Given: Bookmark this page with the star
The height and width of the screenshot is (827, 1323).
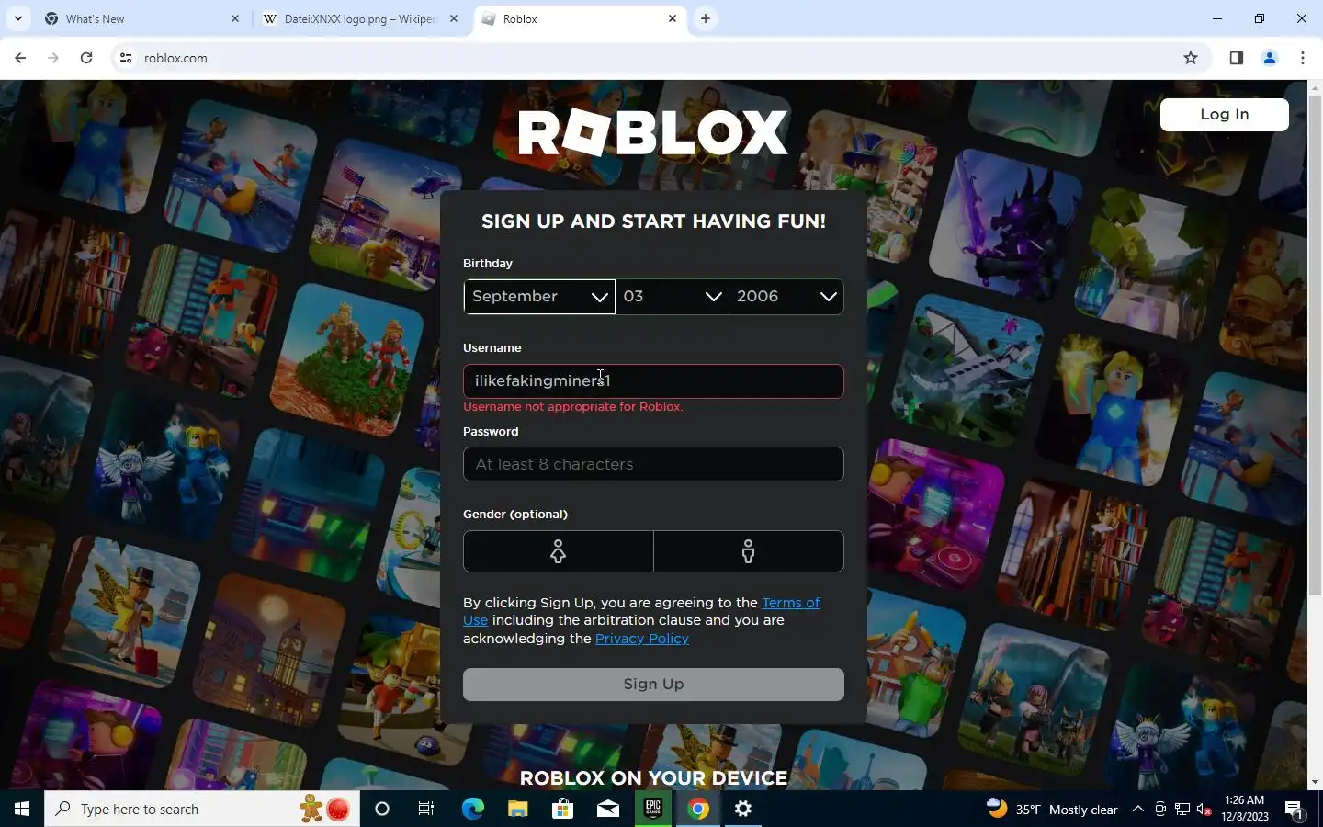Looking at the screenshot, I should [x=1191, y=58].
